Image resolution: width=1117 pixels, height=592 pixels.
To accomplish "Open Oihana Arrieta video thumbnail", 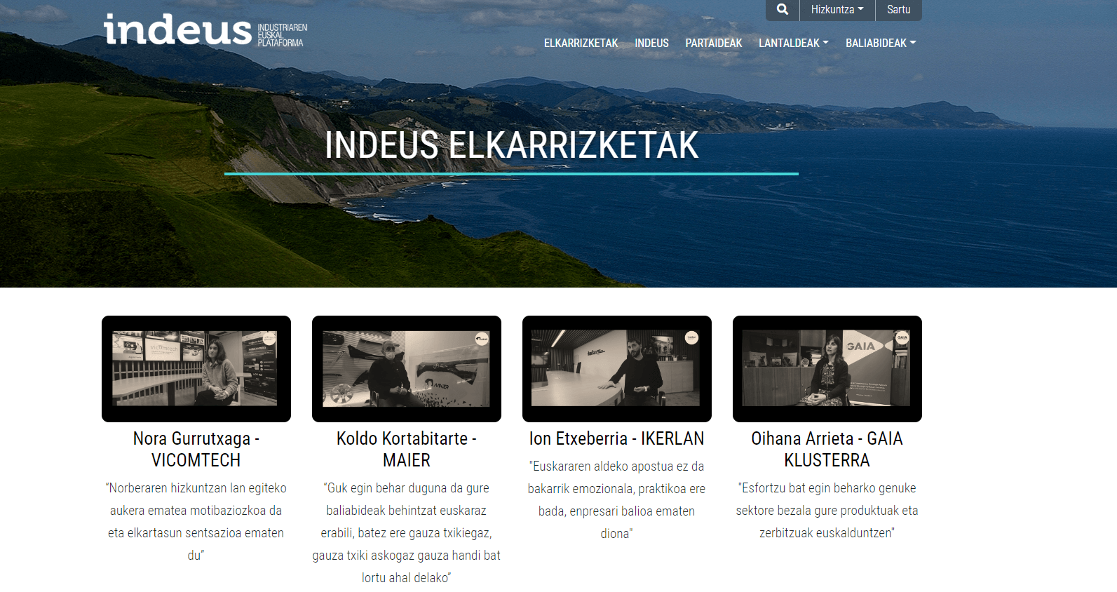I will (x=827, y=369).
